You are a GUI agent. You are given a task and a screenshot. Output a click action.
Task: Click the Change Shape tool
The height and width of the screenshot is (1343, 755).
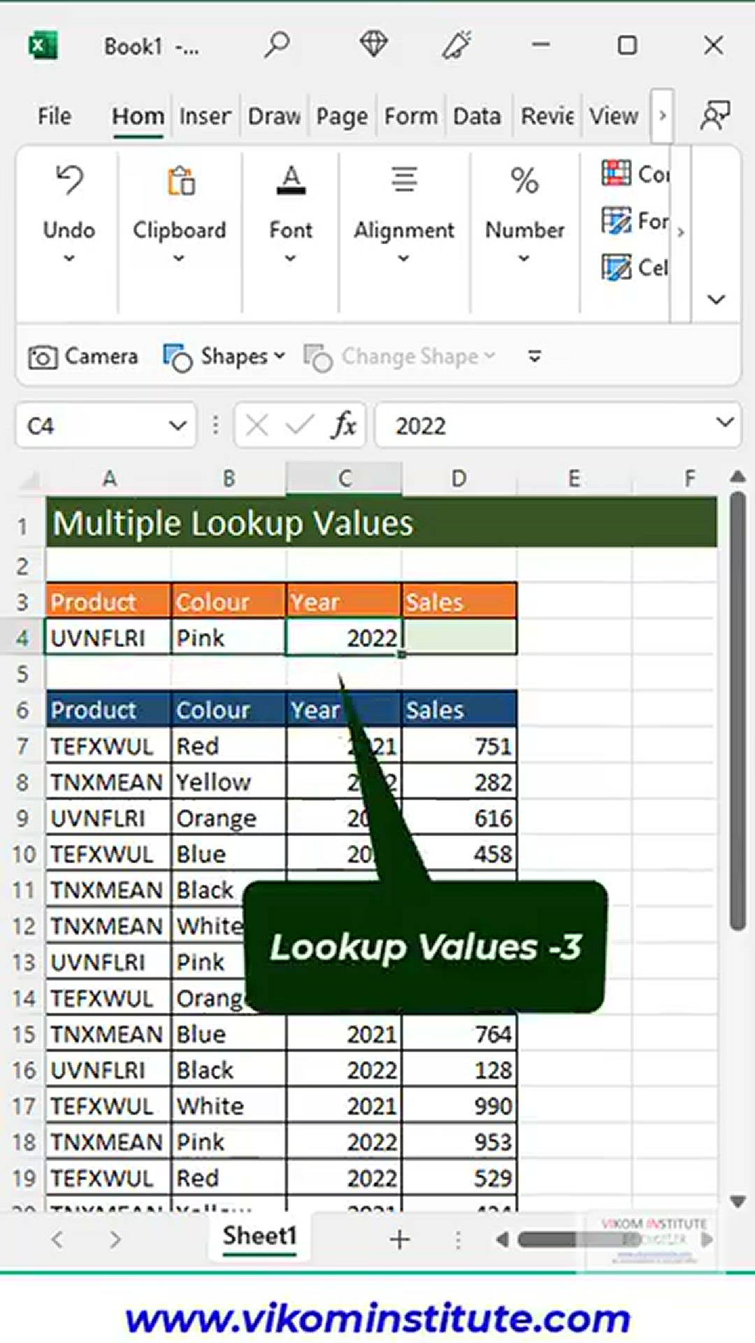click(x=399, y=357)
